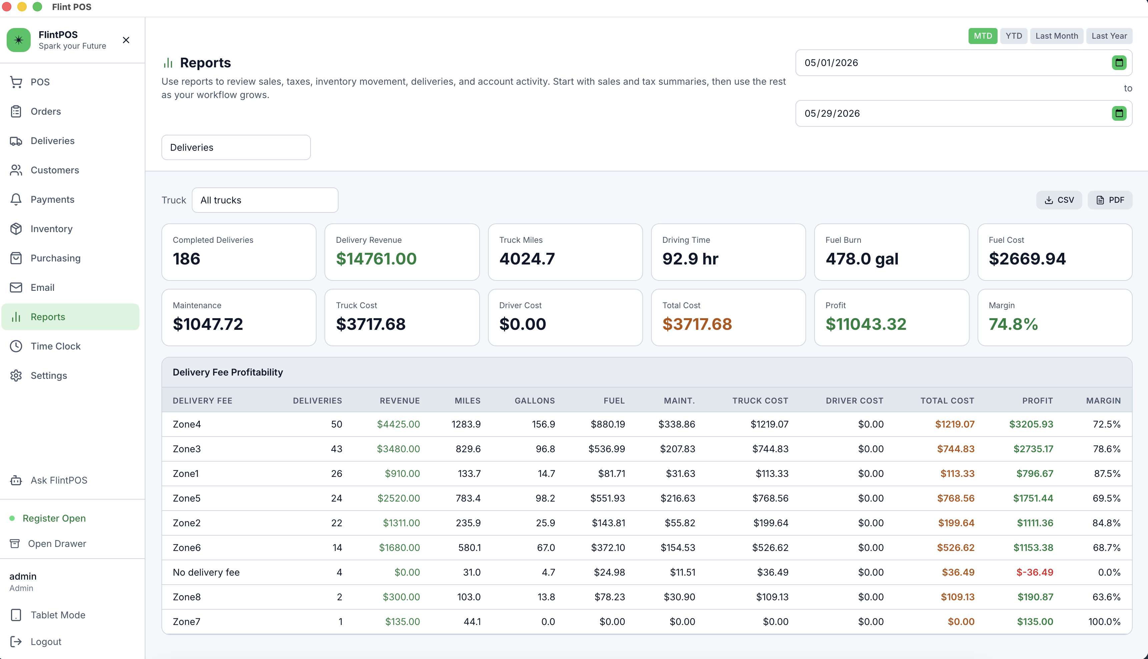Select the Last Year date range
This screenshot has width=1148, height=659.
(x=1109, y=36)
